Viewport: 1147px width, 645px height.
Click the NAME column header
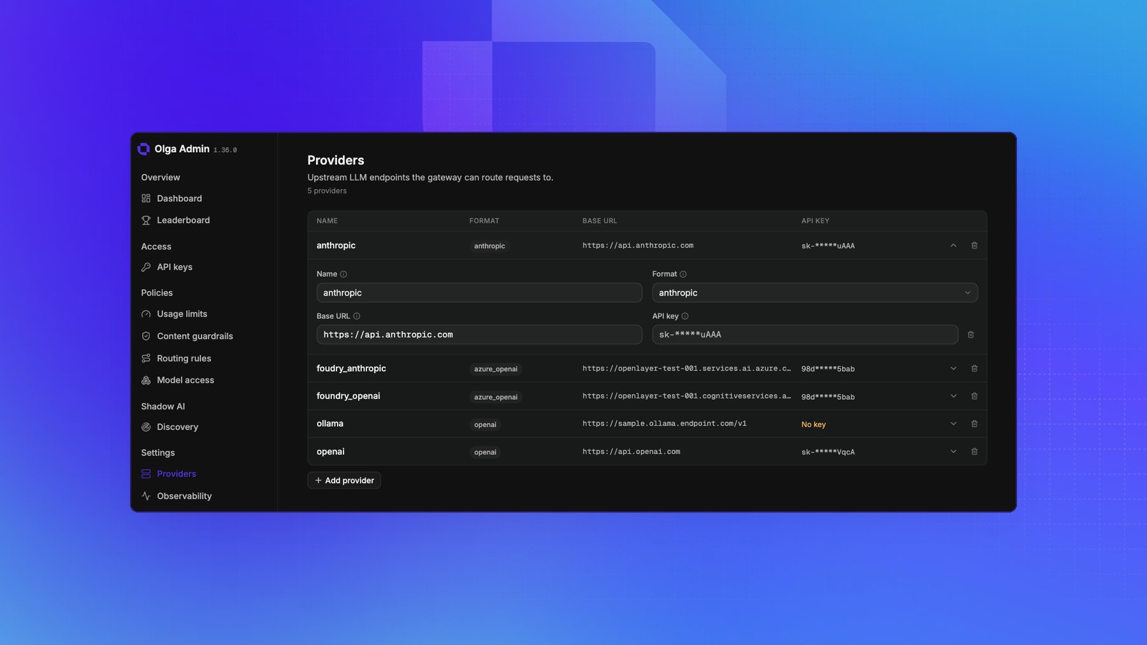(327, 221)
